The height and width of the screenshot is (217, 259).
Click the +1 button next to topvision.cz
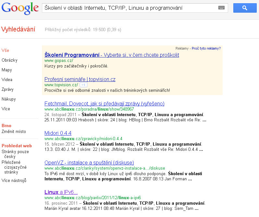(x=84, y=85)
